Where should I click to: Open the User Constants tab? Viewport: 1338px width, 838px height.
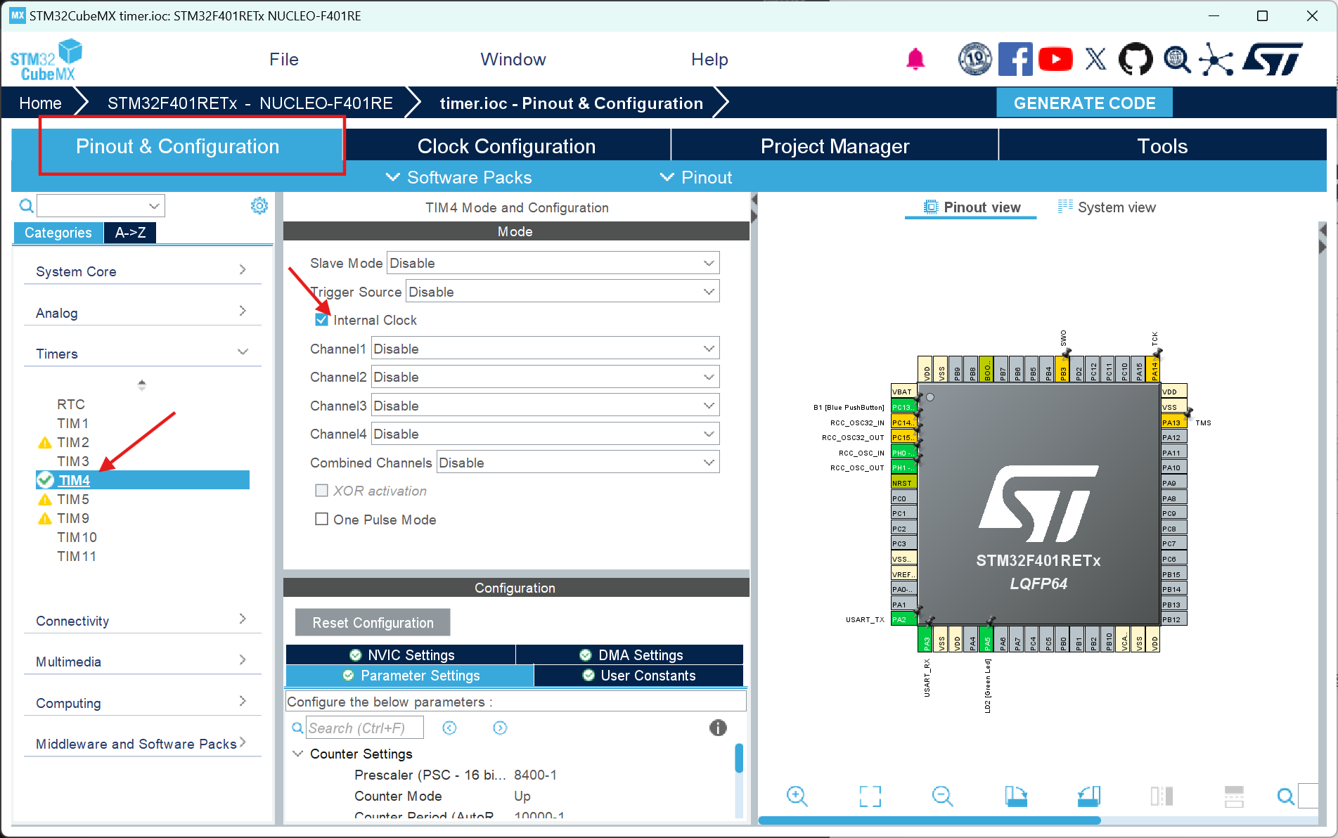pyautogui.click(x=639, y=676)
